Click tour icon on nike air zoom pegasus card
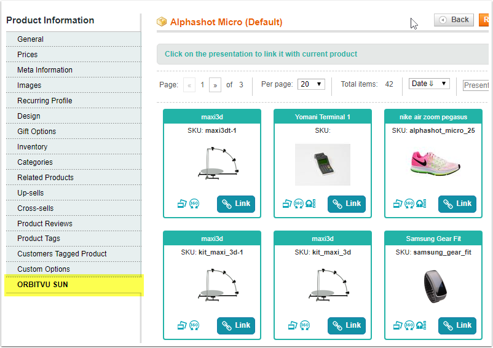The height and width of the screenshot is (348, 493). [x=421, y=204]
